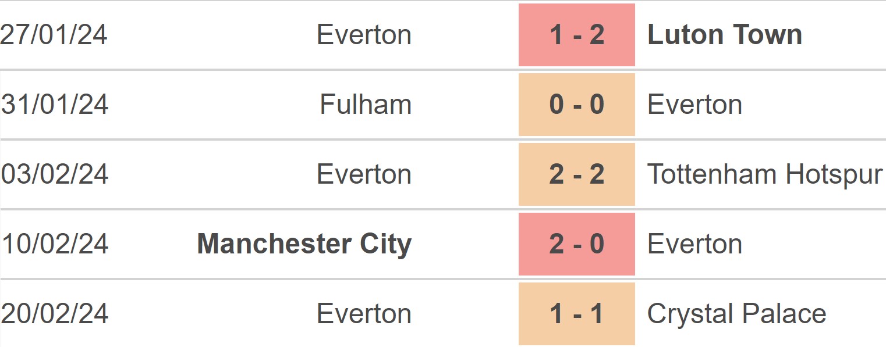Screen dimensions: 886x347
Task: Click the date 27/01/24
Action: 54,35
